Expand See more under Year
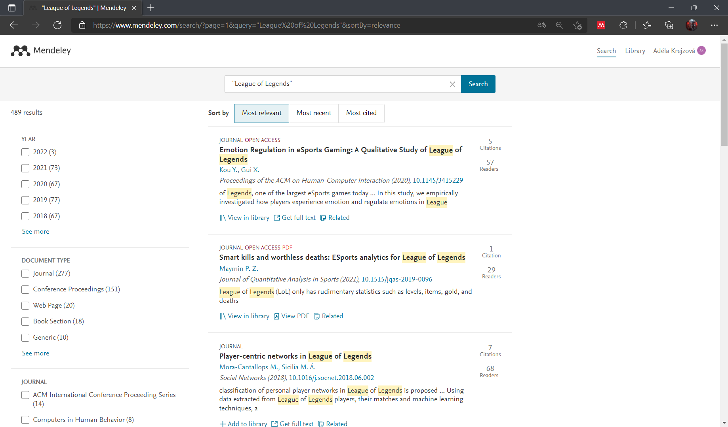 [x=36, y=232]
